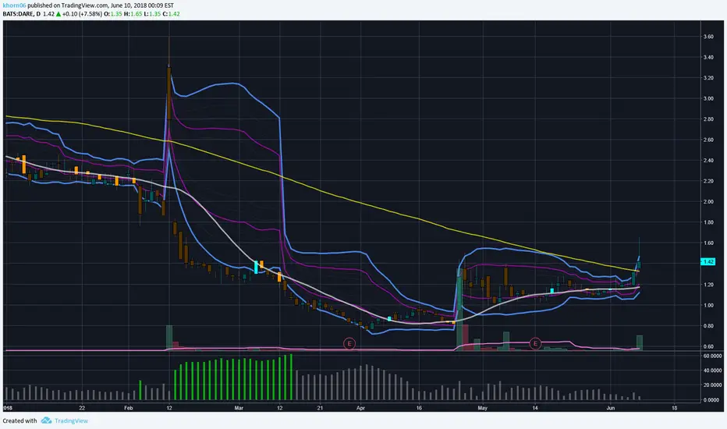The height and width of the screenshot is (429, 727).
Task: Click the 21 date on time axis
Action: 320,408
